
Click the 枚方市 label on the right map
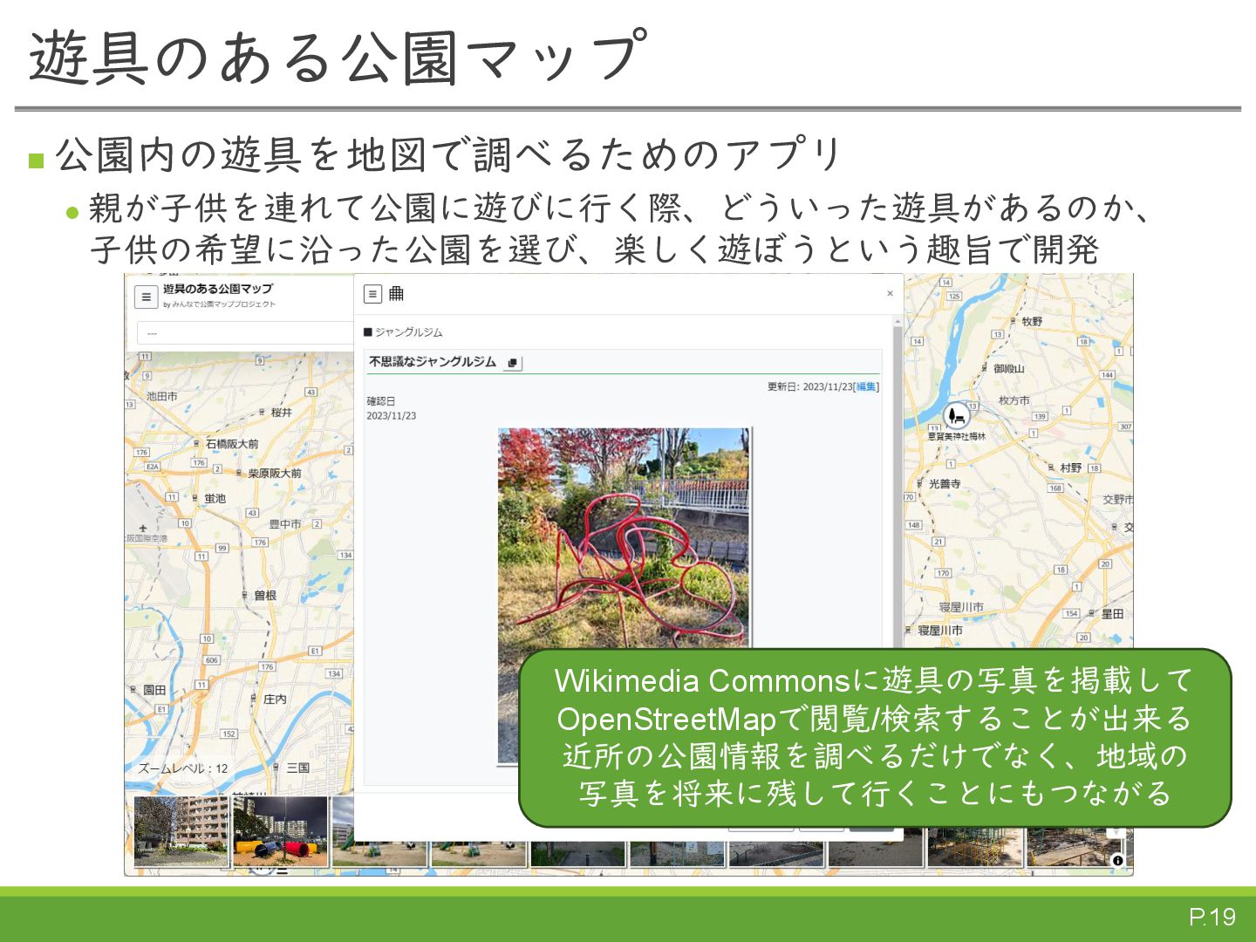[x=1014, y=400]
